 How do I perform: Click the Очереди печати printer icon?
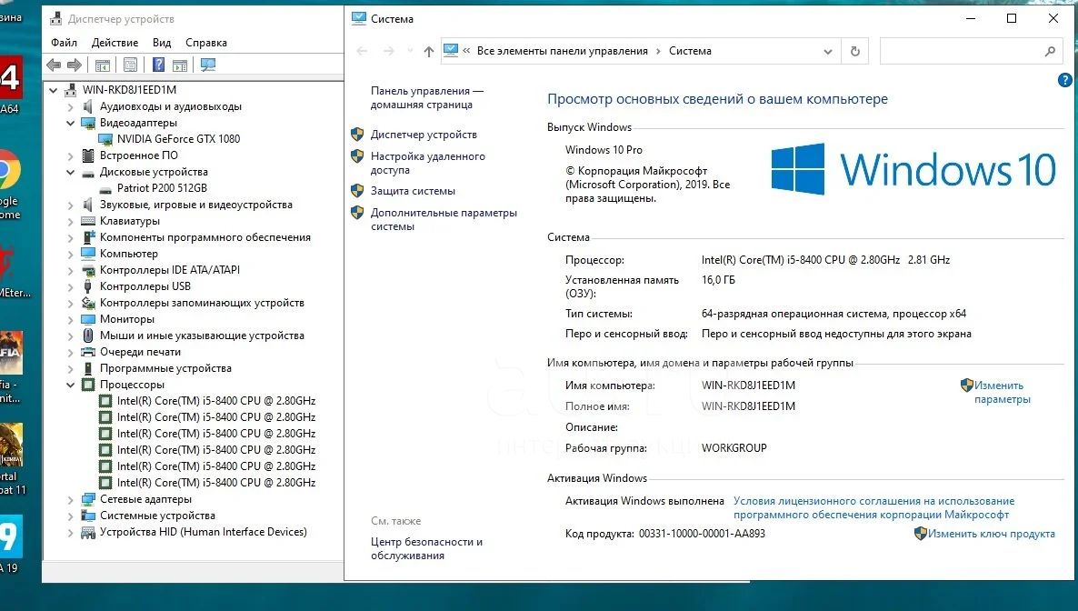click(x=88, y=352)
